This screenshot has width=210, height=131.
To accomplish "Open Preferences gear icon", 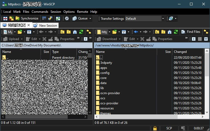I will pyautogui.click(x=67, y=18).
